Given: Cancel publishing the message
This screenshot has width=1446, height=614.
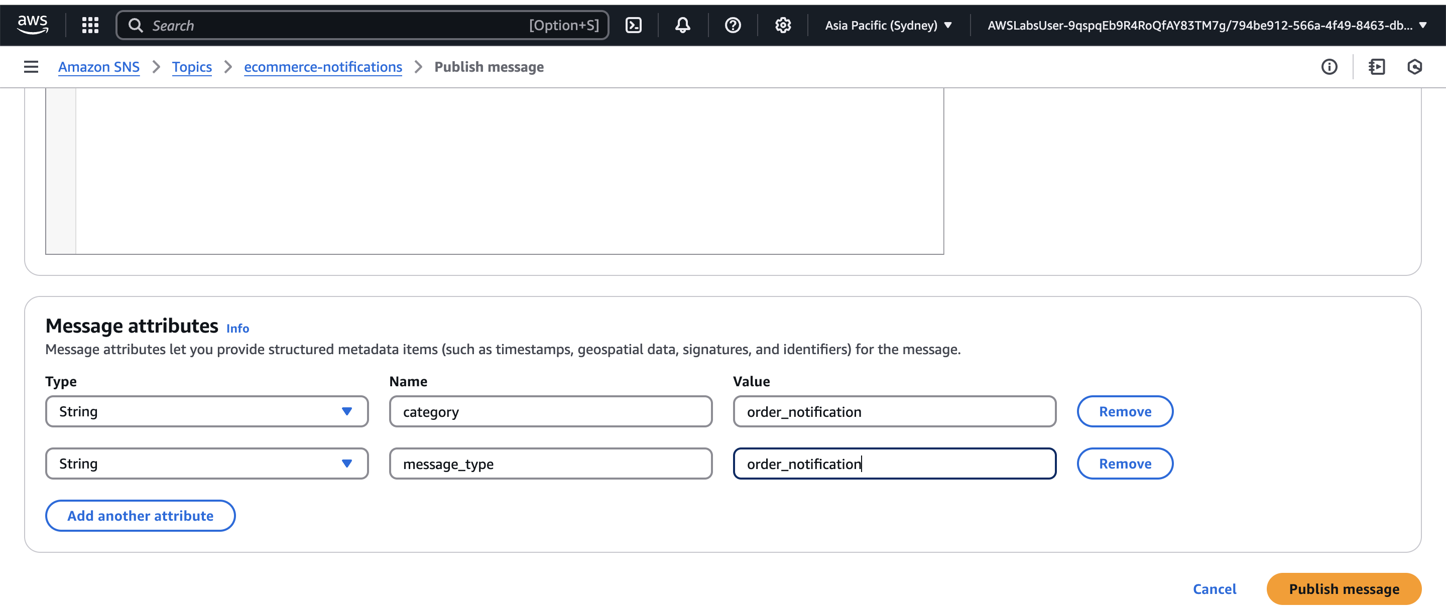Looking at the screenshot, I should point(1214,589).
